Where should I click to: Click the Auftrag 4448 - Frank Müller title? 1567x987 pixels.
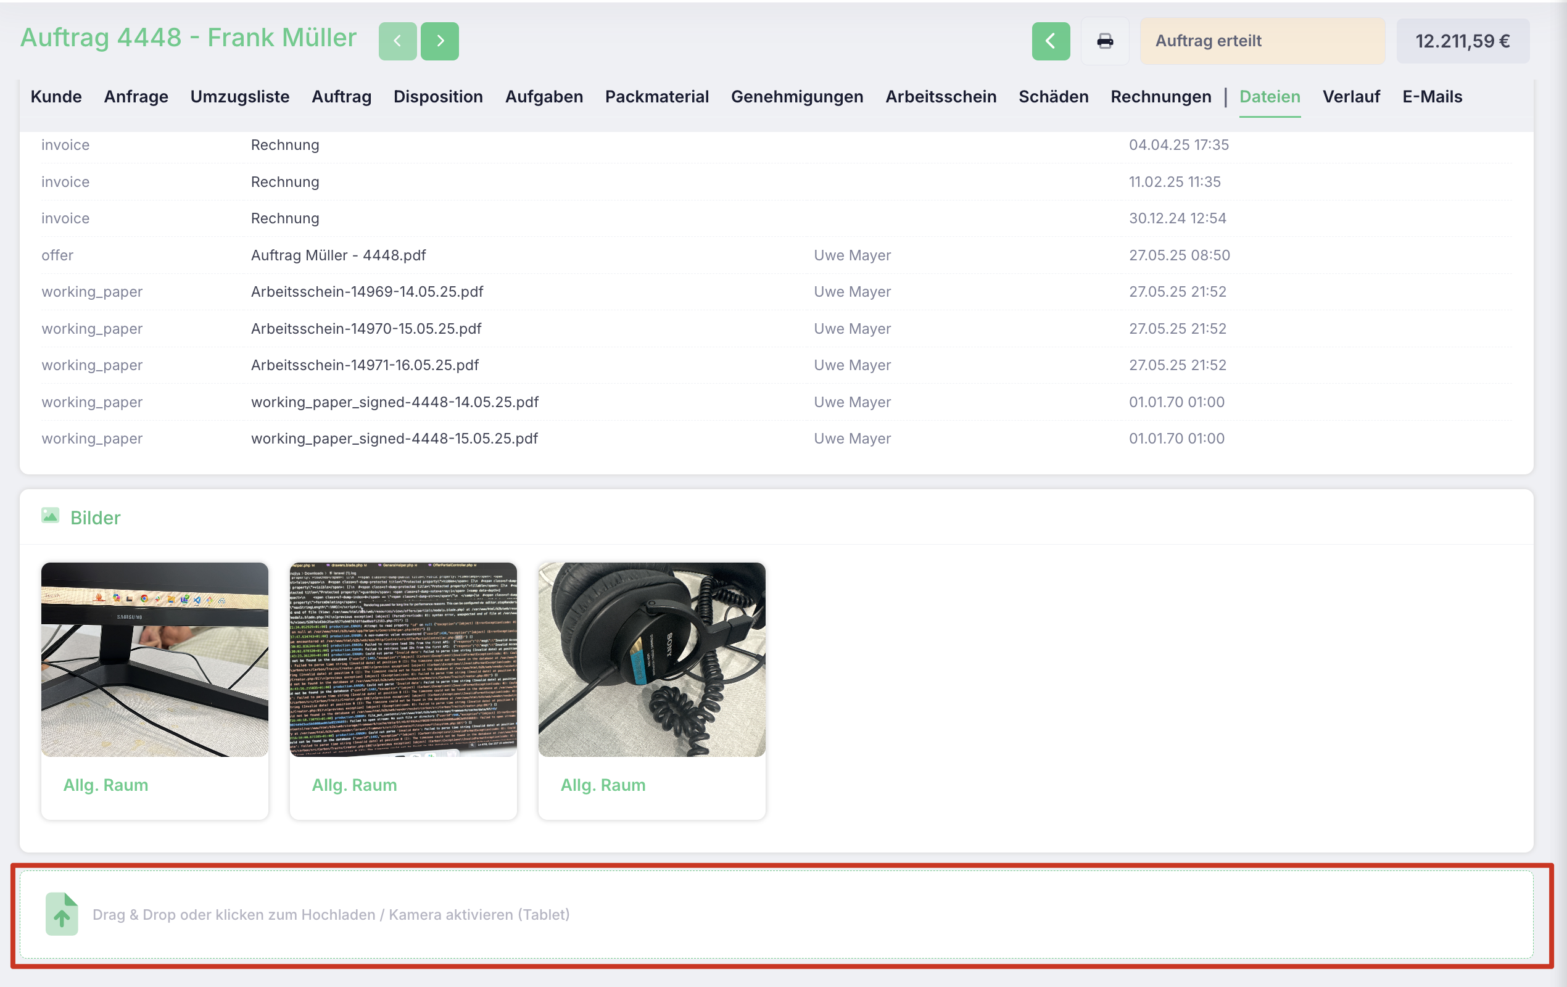[x=189, y=38]
